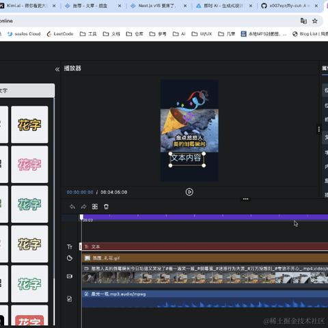Split the clip at the playhead

95,207
